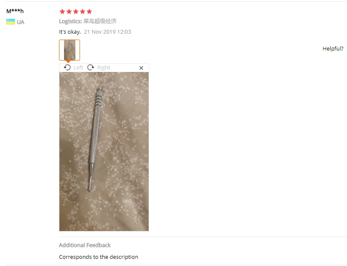Mark the review as Helpful
The width and height of the screenshot is (347, 266).
click(x=333, y=49)
